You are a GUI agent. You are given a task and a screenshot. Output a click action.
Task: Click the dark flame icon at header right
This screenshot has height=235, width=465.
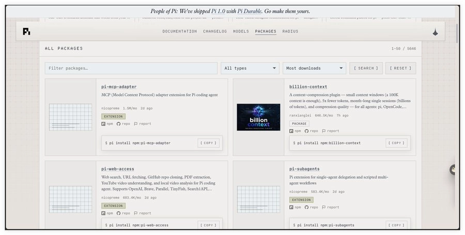(435, 32)
